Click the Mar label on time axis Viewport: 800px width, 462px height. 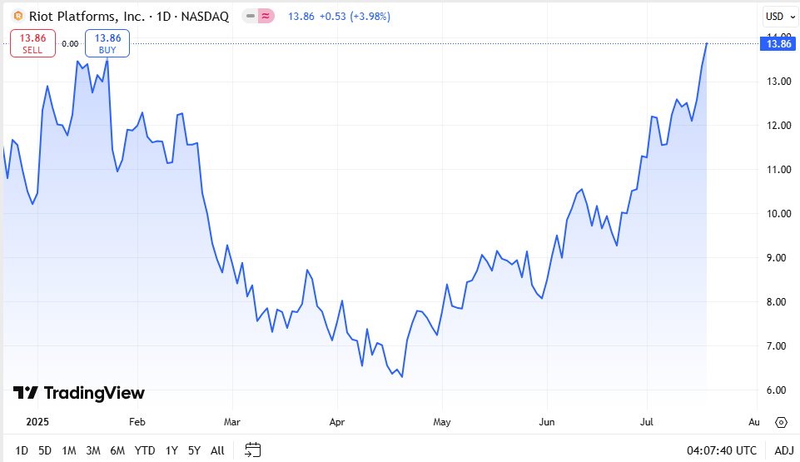(232, 422)
